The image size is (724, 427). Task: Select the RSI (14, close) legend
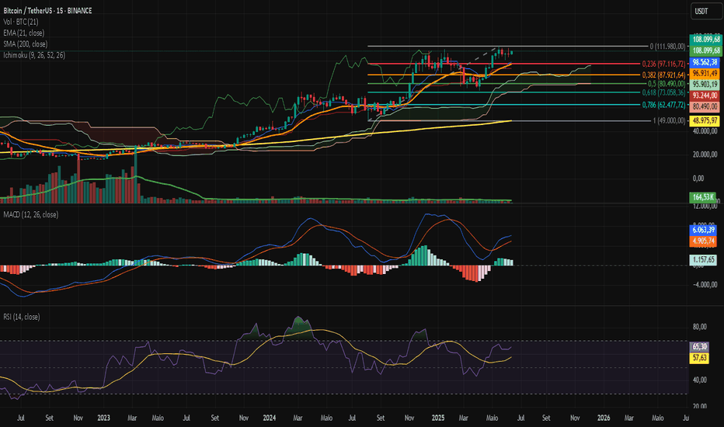22,317
